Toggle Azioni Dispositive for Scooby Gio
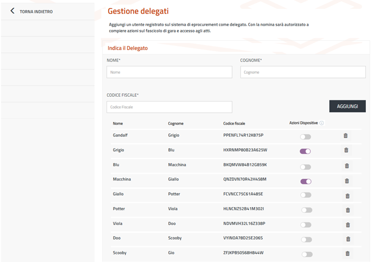Viewport: 372px width, 262px height. coord(306,254)
